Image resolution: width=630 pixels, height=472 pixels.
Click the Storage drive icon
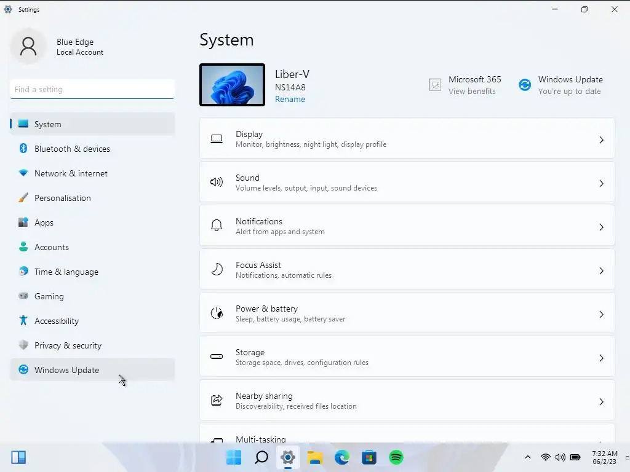tap(217, 356)
